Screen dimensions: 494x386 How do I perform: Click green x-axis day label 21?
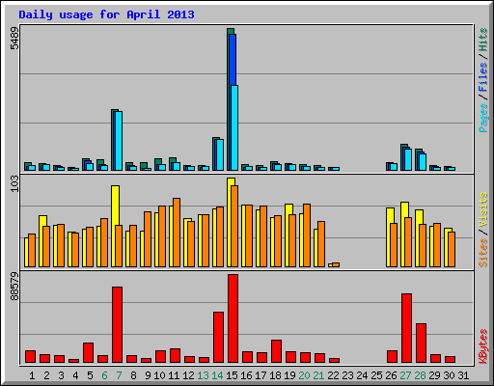[318, 375]
